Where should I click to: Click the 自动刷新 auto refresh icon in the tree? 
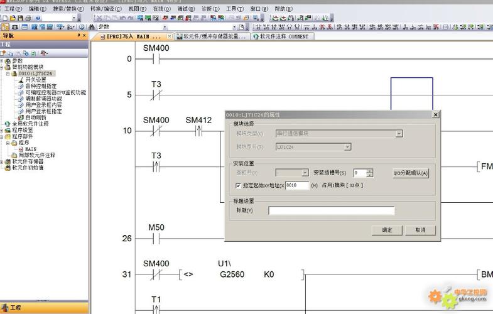point(21,117)
